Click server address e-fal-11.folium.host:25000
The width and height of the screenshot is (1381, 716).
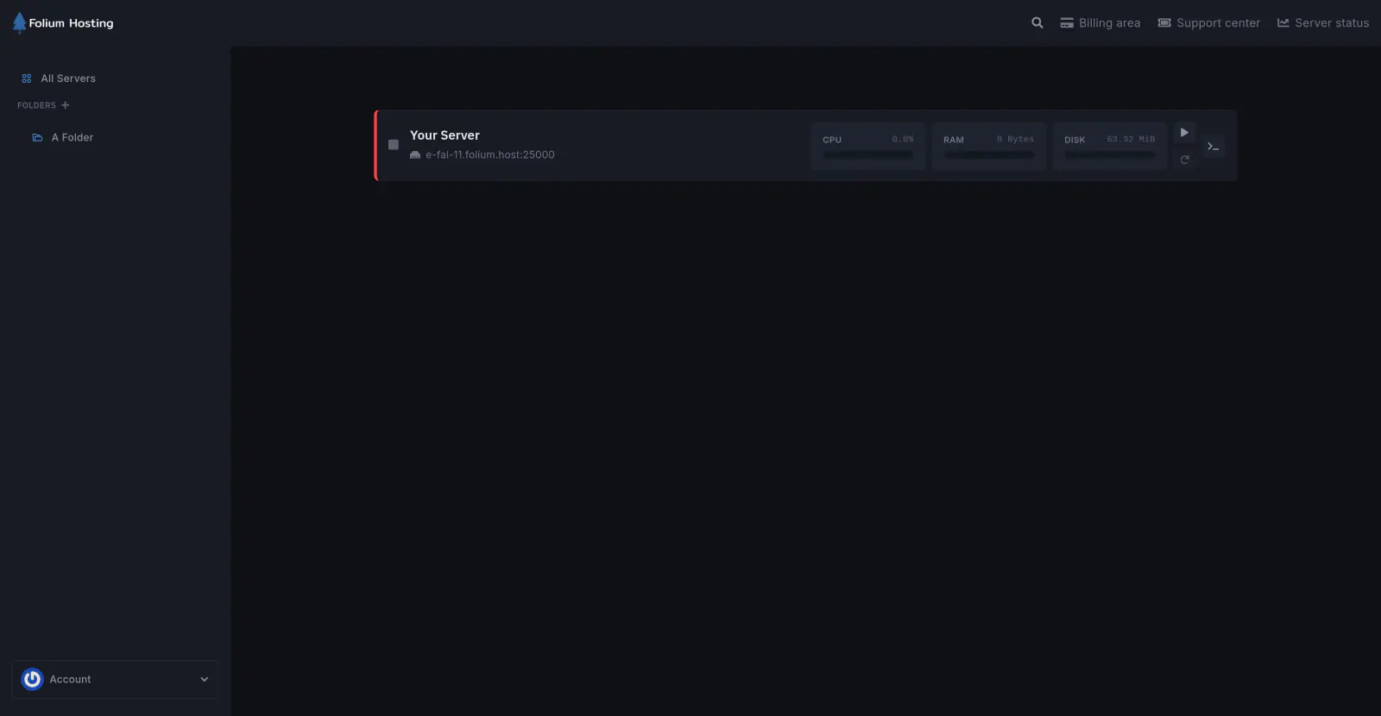(x=489, y=155)
